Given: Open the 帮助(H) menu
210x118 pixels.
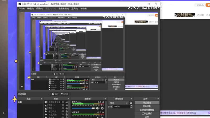Looking at the screenshot, I should click(x=84, y=9).
